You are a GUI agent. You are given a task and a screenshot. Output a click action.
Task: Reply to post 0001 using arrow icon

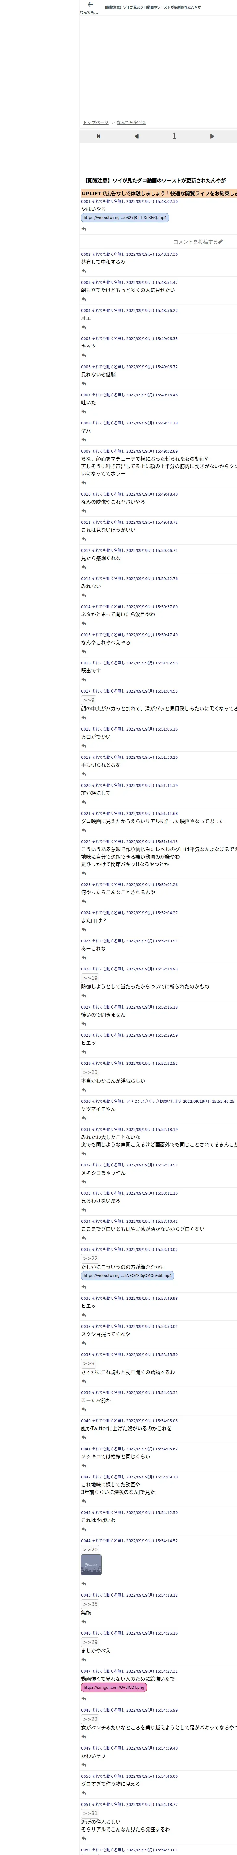(x=84, y=229)
